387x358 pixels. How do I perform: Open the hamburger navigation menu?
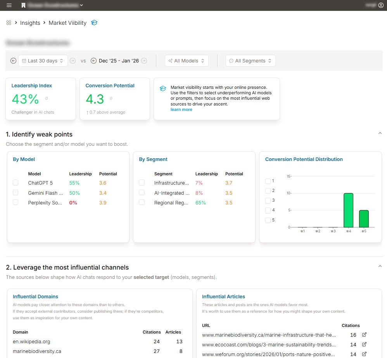(9, 5)
